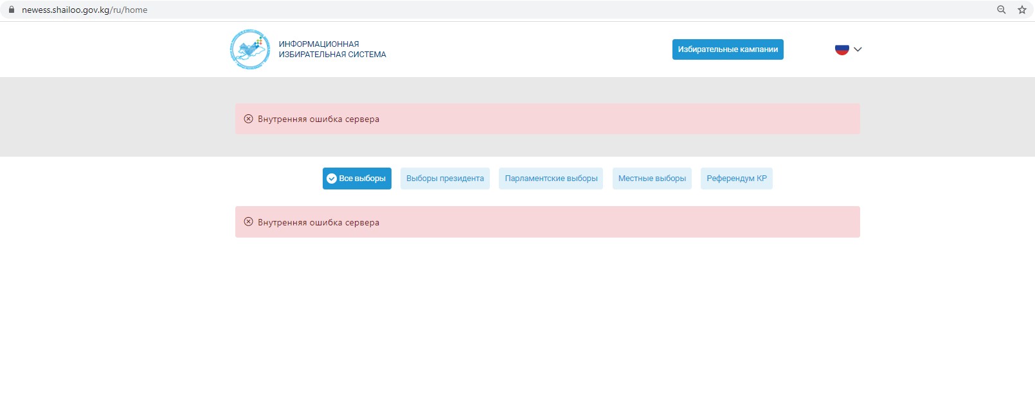Click the Russian flag language icon
The width and height of the screenshot is (1035, 393).
click(842, 49)
